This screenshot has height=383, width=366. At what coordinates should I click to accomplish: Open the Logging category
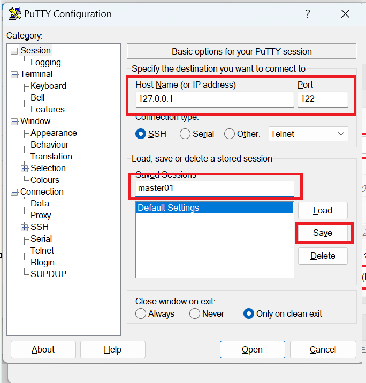(45, 63)
